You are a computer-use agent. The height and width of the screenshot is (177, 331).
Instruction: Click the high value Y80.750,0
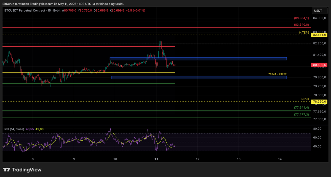(85, 10)
